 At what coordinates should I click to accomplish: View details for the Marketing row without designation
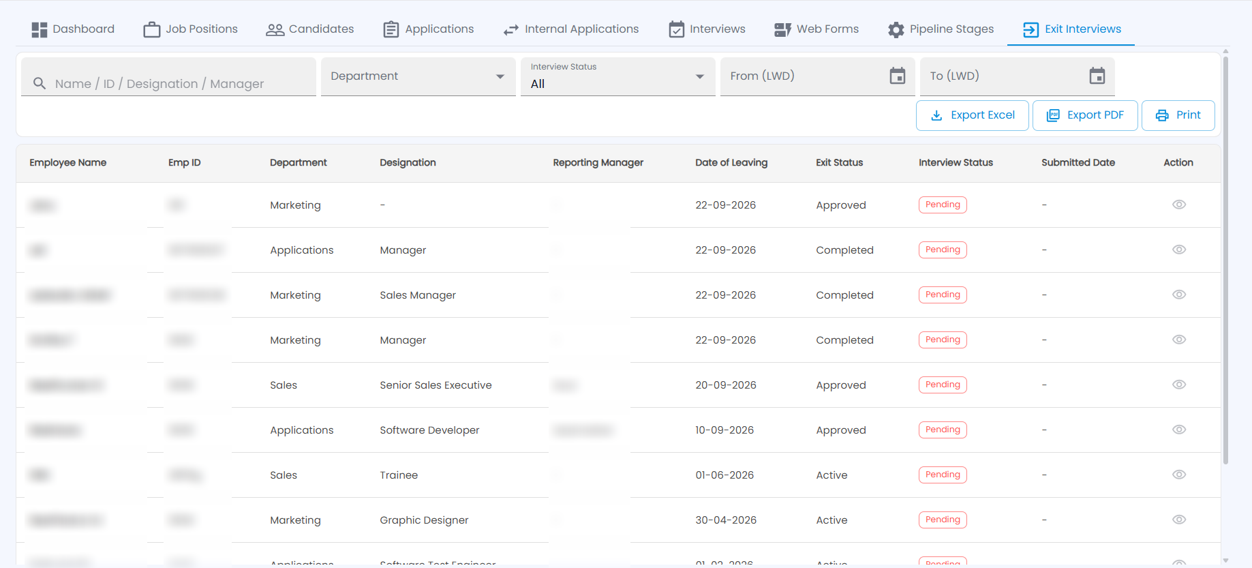point(1179,205)
